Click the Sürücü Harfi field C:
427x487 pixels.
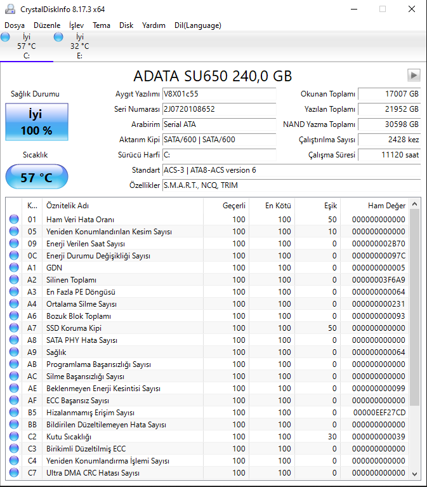pyautogui.click(x=219, y=155)
